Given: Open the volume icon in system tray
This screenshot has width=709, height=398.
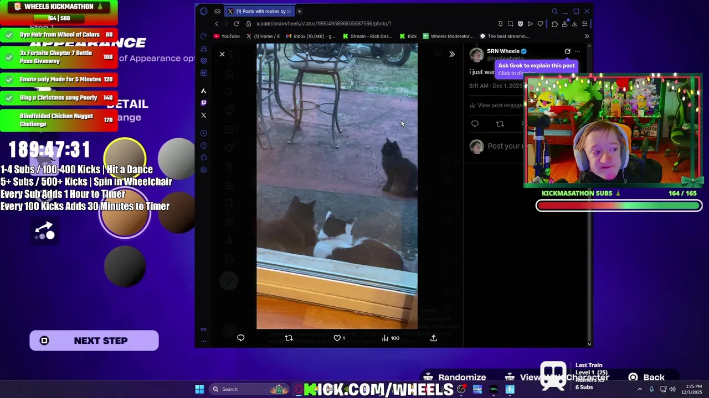Looking at the screenshot, I should tap(672, 389).
